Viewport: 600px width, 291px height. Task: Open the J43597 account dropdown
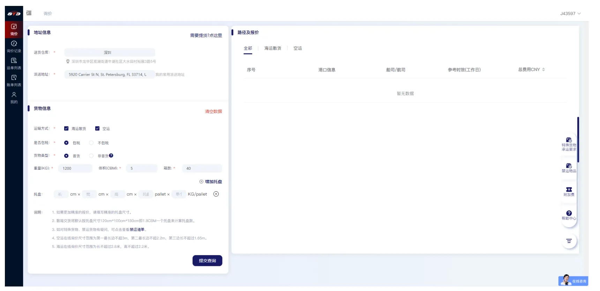[570, 14]
